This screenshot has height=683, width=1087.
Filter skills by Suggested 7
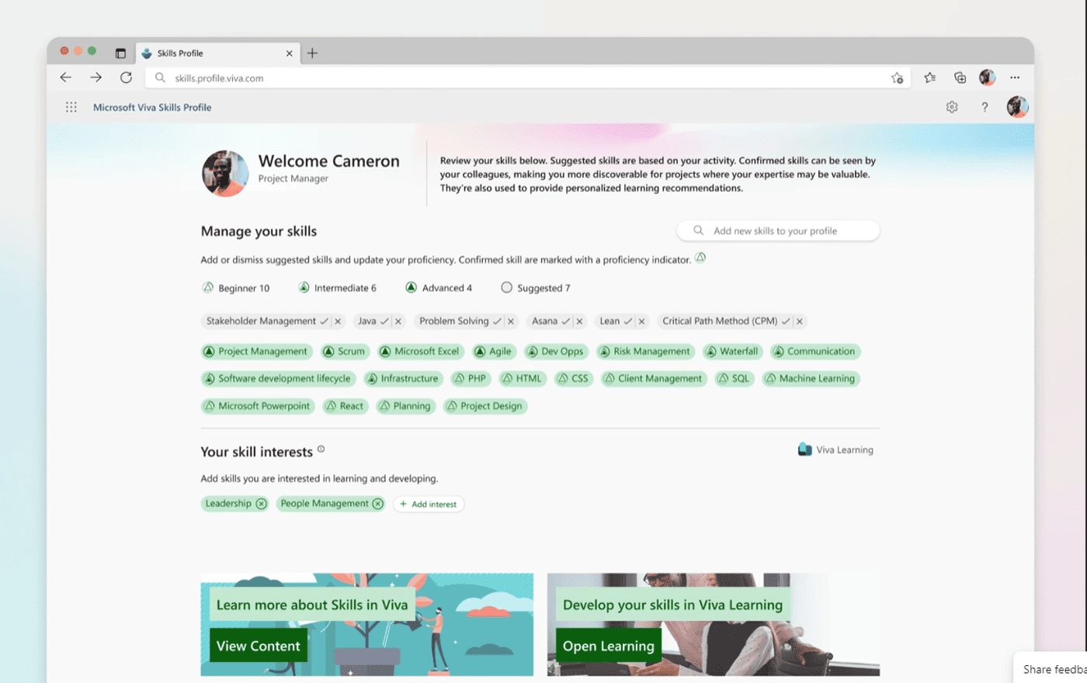(x=536, y=288)
